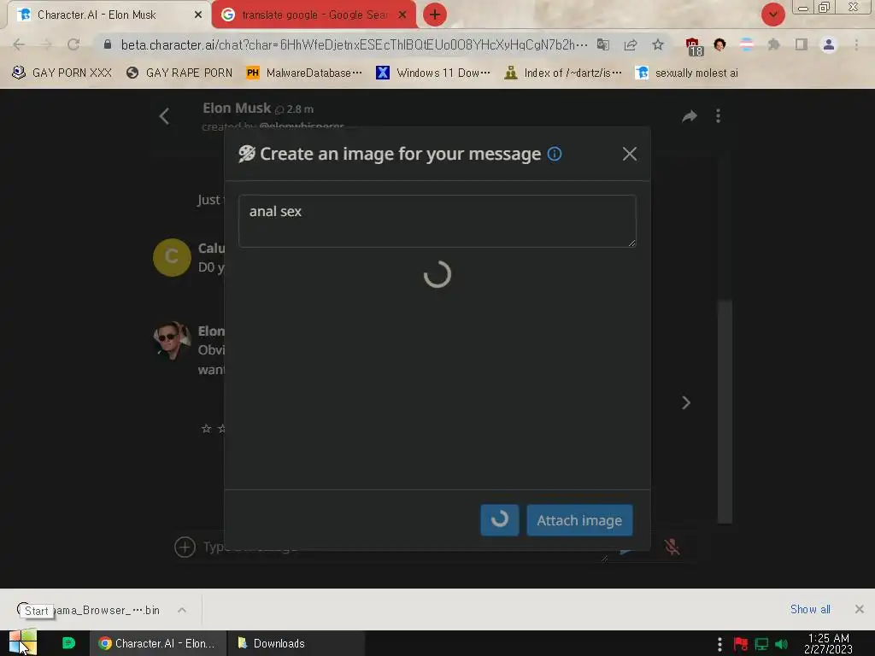Image resolution: width=875 pixels, height=656 pixels.
Task: Toggle the muted microphone icon
Action: pyautogui.click(x=672, y=547)
